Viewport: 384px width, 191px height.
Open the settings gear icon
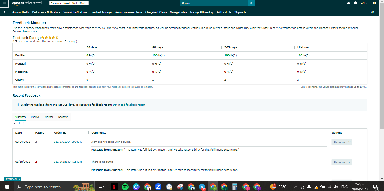(356, 3)
